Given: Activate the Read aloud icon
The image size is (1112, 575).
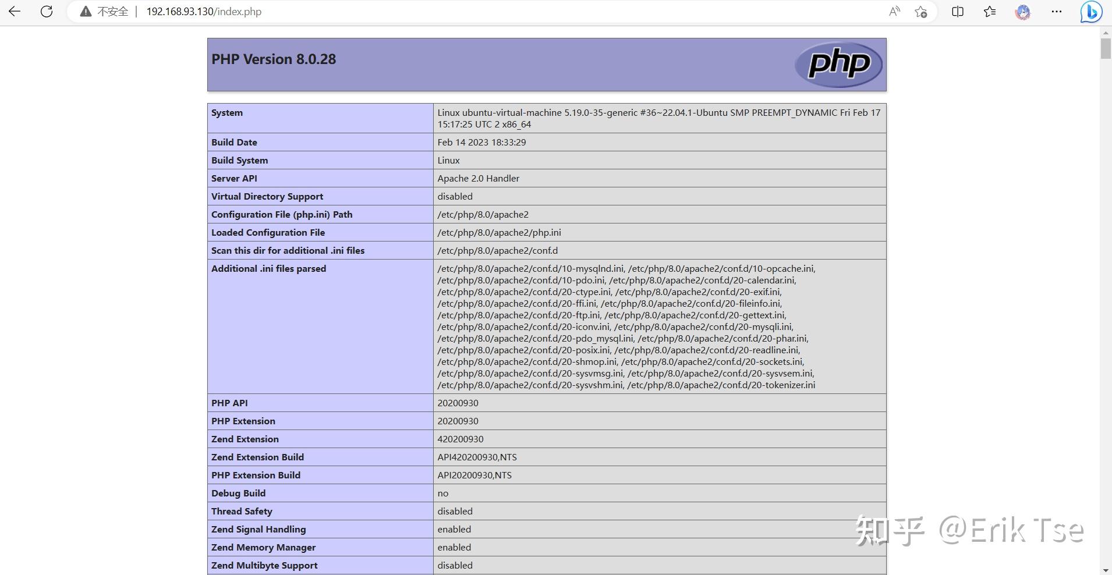Looking at the screenshot, I should click(x=895, y=11).
